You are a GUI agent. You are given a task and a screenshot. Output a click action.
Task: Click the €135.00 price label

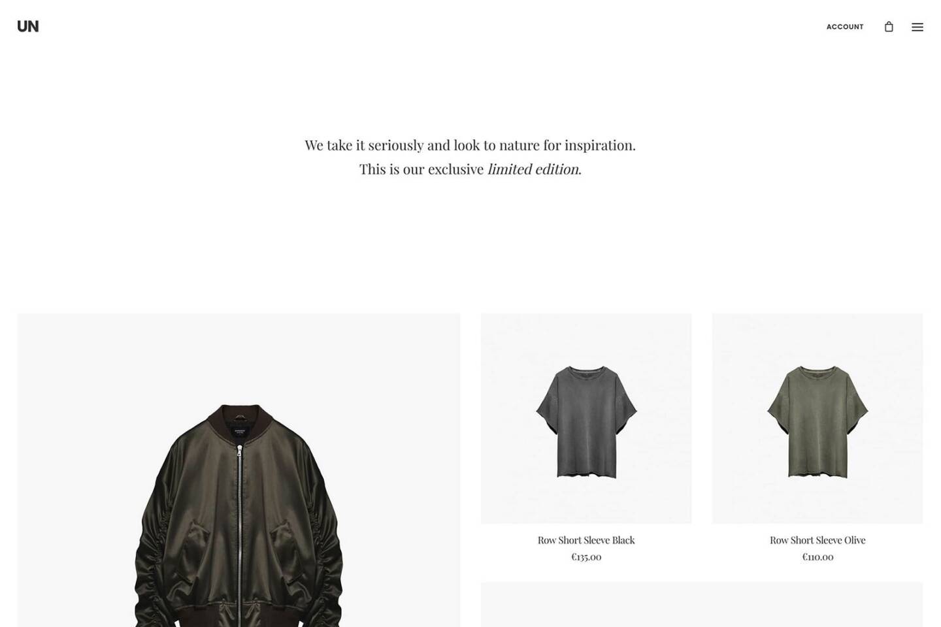point(586,557)
